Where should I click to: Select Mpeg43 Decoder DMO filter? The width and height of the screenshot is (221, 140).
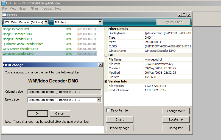coord(49,34)
